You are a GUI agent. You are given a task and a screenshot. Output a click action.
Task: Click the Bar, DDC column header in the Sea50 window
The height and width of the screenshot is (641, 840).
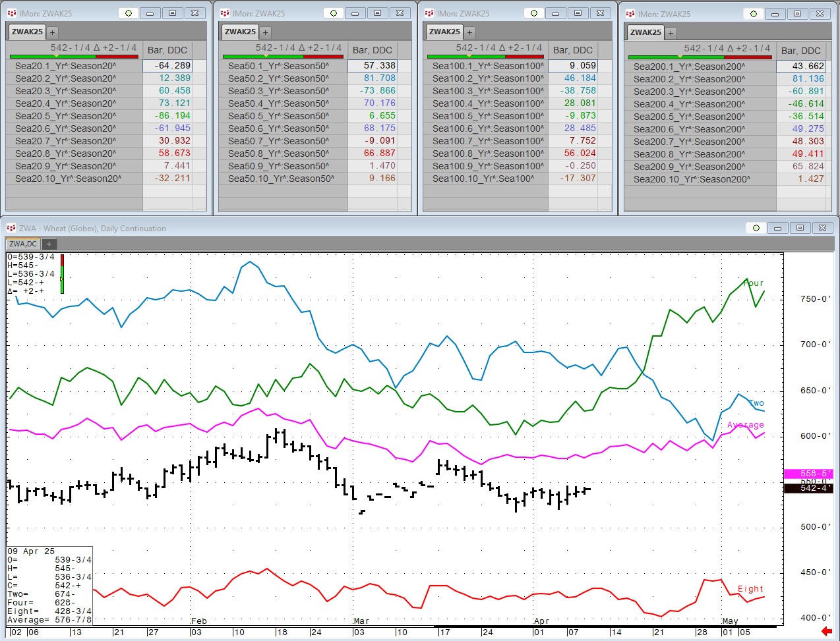click(x=373, y=50)
